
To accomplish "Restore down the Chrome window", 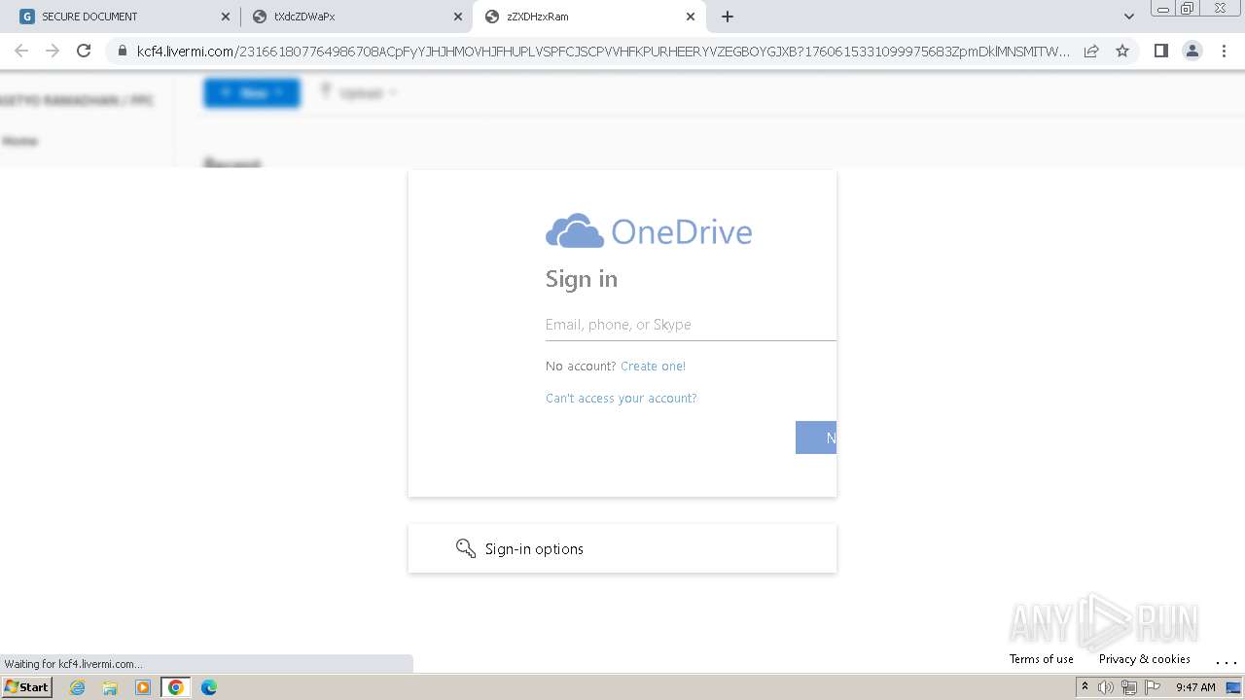I will point(1188,9).
